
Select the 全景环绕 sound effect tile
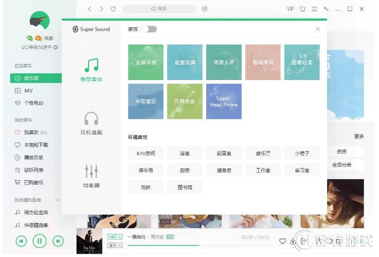click(x=146, y=63)
